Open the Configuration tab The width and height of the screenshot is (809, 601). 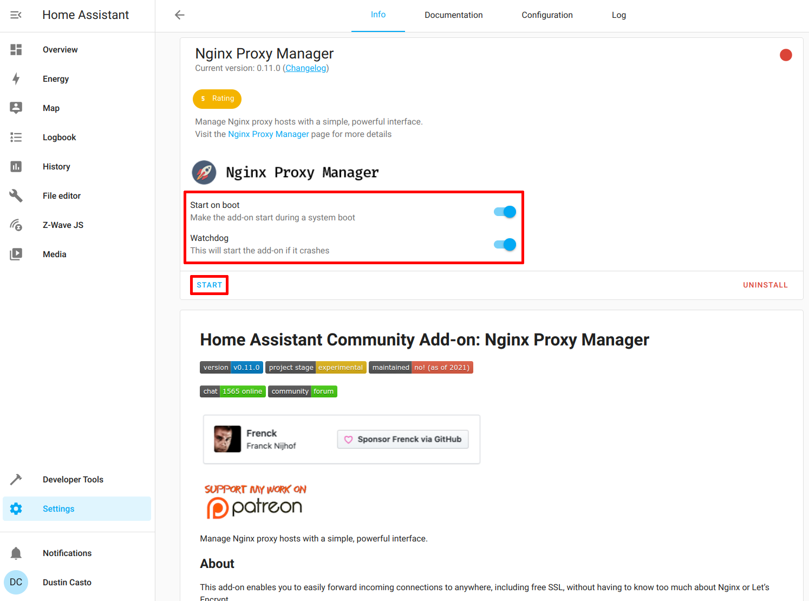[547, 15]
